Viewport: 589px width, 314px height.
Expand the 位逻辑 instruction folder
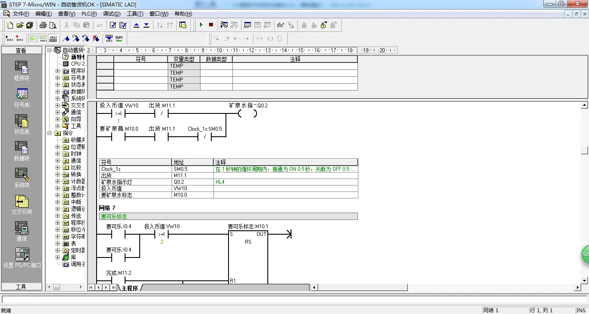(58, 147)
